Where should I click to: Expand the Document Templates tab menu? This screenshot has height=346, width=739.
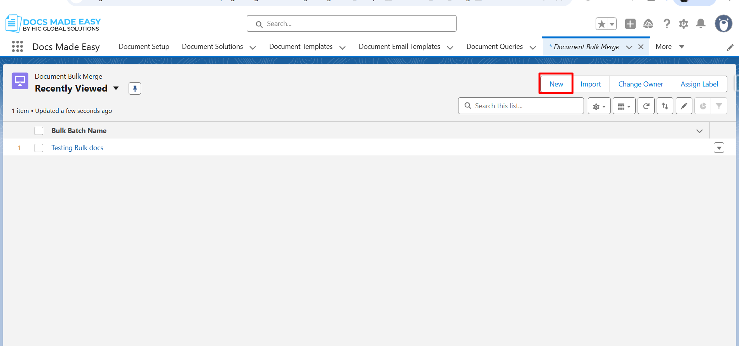[x=342, y=47]
